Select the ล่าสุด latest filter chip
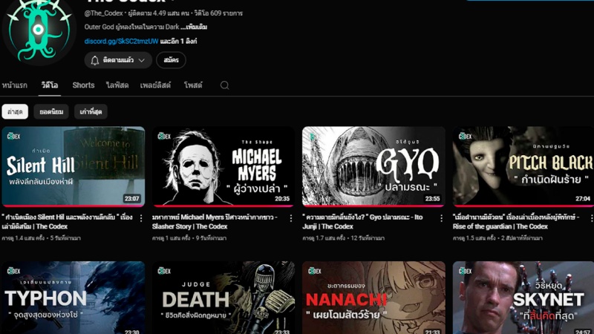Viewport: 594px width, 334px height. pos(15,112)
